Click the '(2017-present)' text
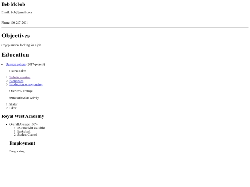Viewport: 250px width, 187px height. [x=36, y=64]
